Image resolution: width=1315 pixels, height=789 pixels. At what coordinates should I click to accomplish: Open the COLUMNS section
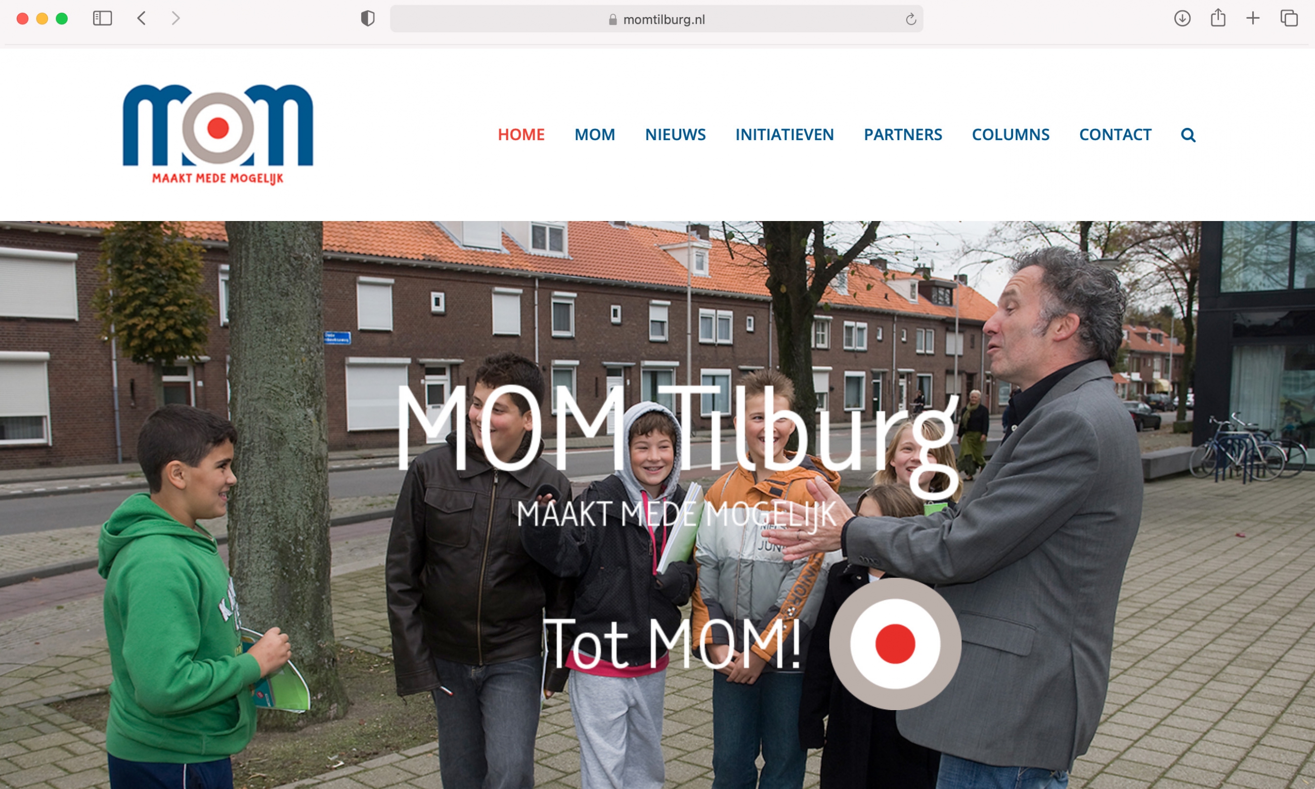pyautogui.click(x=1011, y=135)
